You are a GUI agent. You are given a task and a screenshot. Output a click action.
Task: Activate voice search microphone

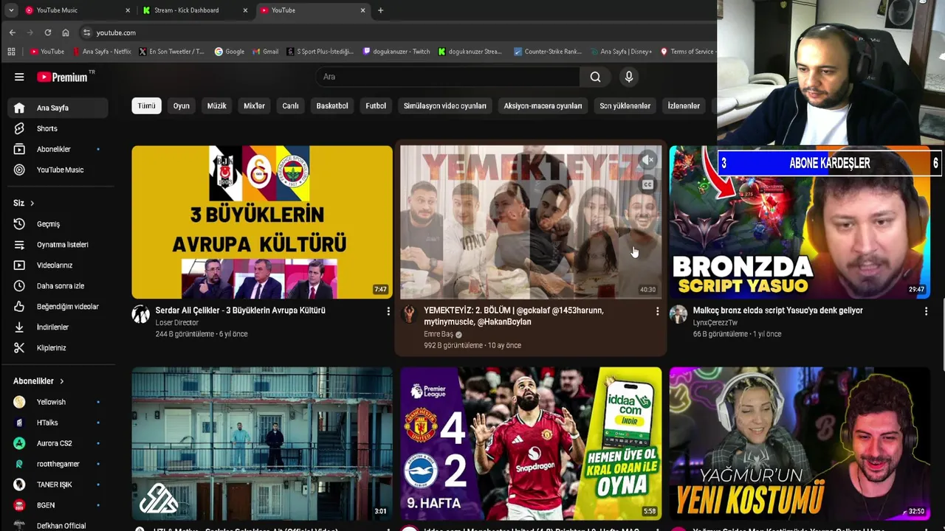pyautogui.click(x=629, y=77)
